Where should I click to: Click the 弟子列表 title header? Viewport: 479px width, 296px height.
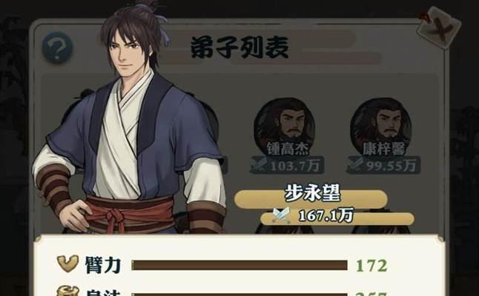tap(240, 47)
